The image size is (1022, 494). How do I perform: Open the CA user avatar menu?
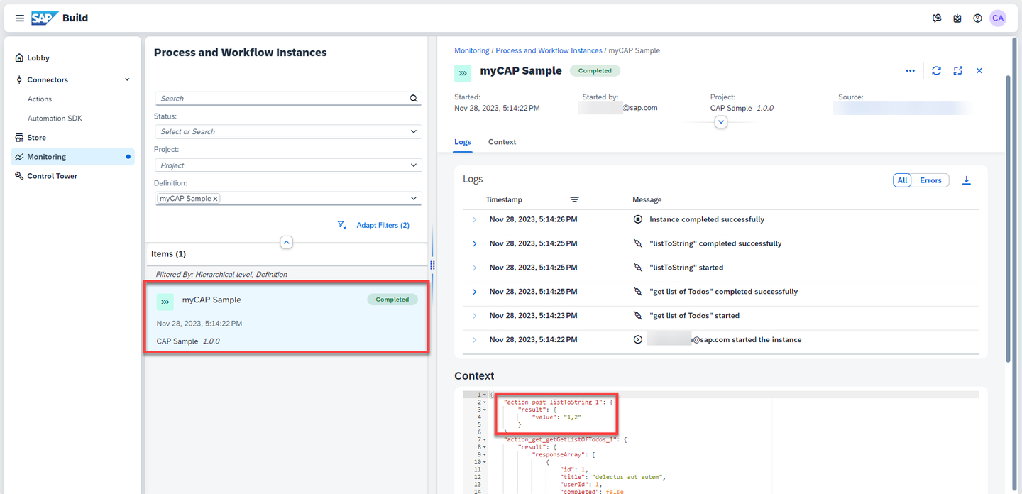click(x=998, y=18)
